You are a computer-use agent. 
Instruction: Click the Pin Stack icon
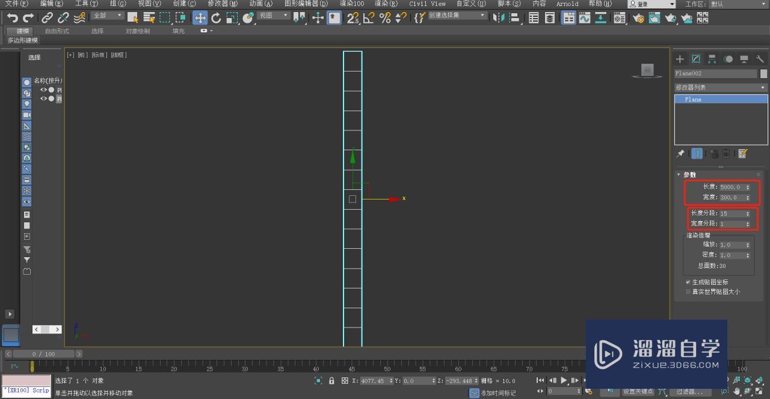680,154
